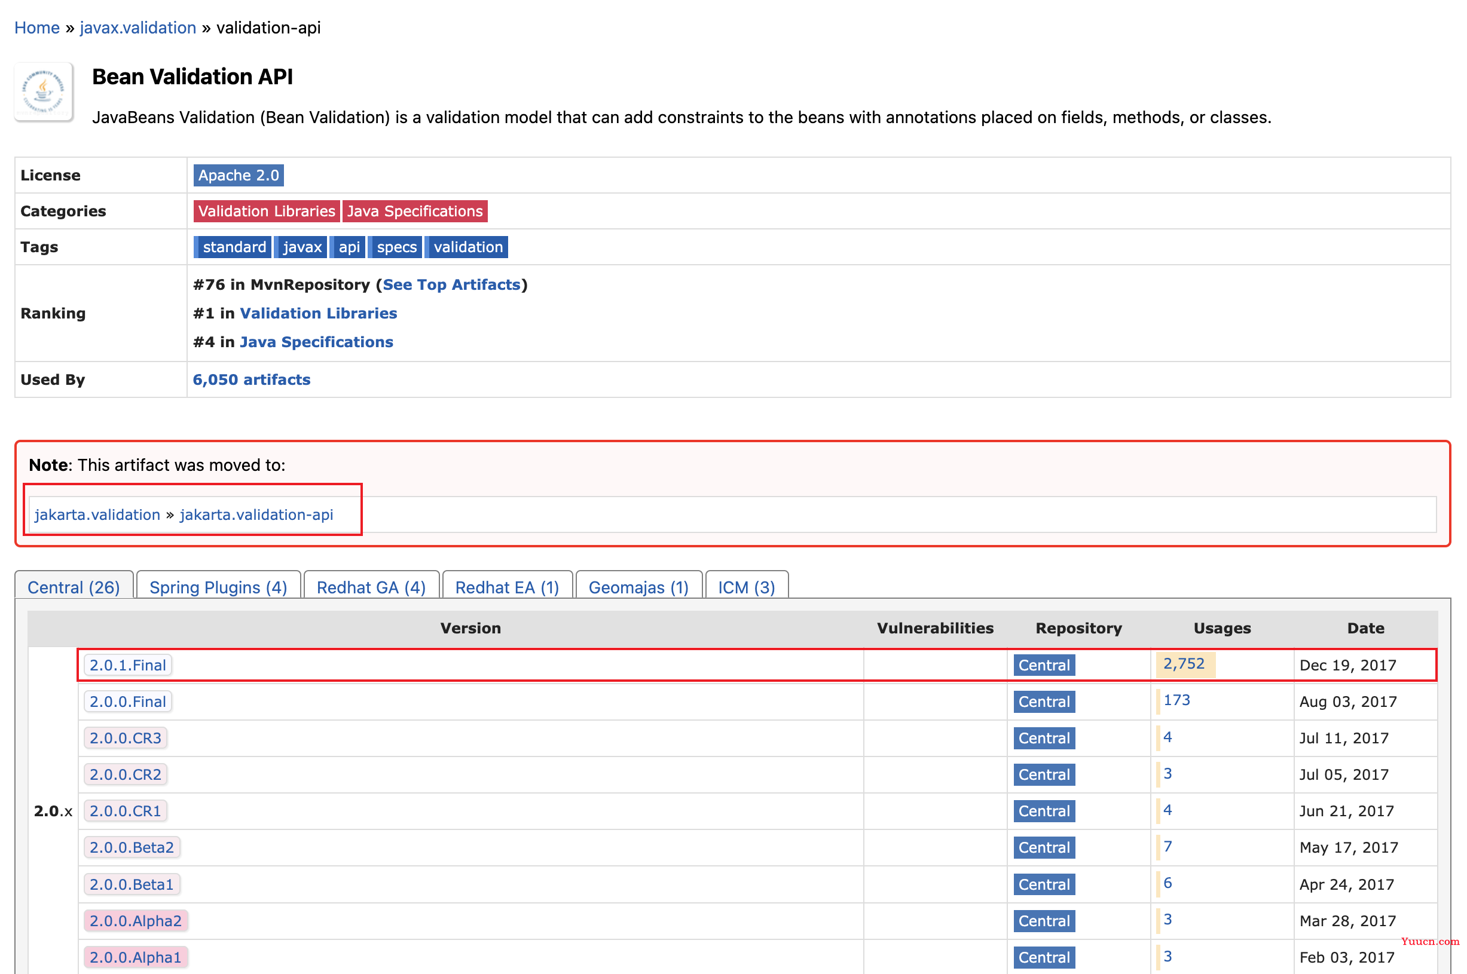The height and width of the screenshot is (974, 1467).
Task: Open version 2.0.0.CR1
Action: point(126,811)
